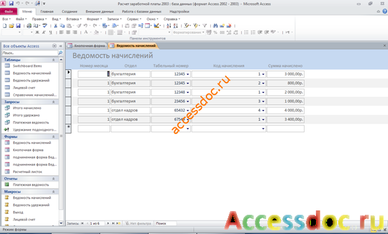Click the Undo arrow in the menu toolbar

point(85,25)
